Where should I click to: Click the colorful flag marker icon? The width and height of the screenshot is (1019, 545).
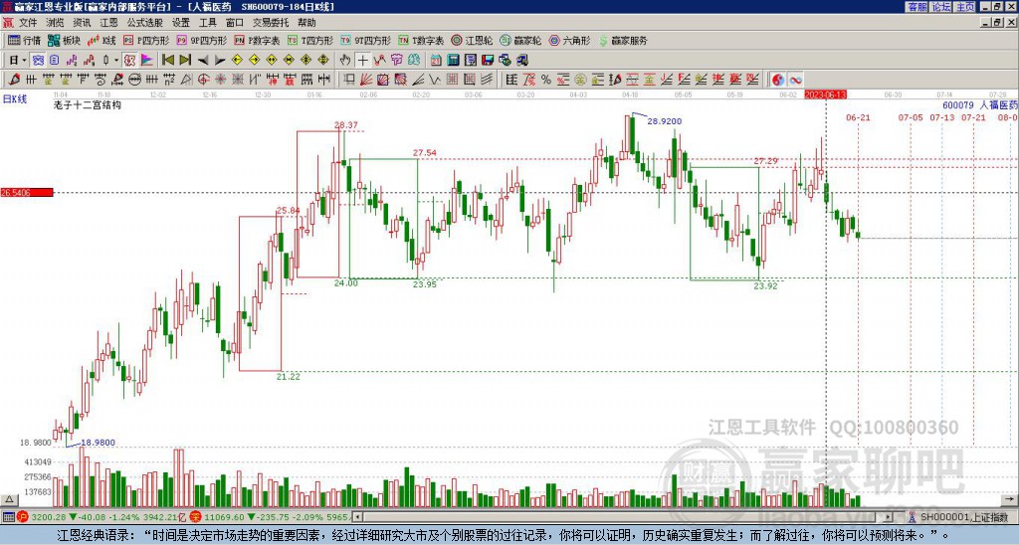coord(147,60)
